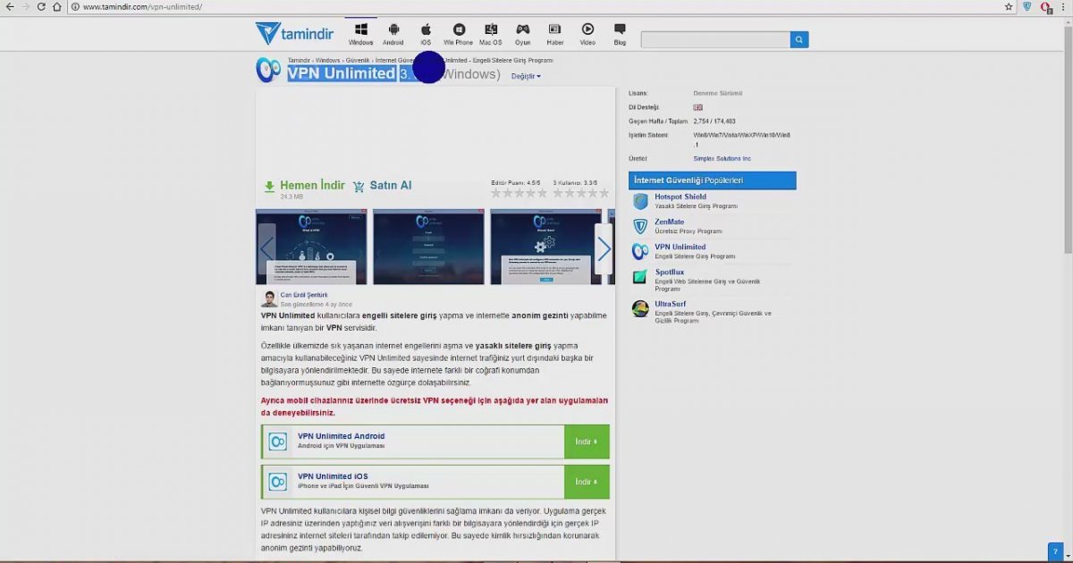Open the Mac OS category

tap(491, 34)
